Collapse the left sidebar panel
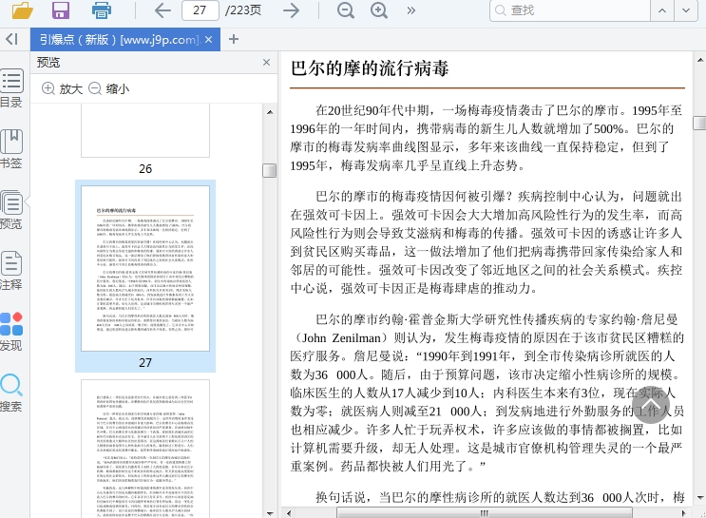The image size is (706, 518). [x=11, y=39]
